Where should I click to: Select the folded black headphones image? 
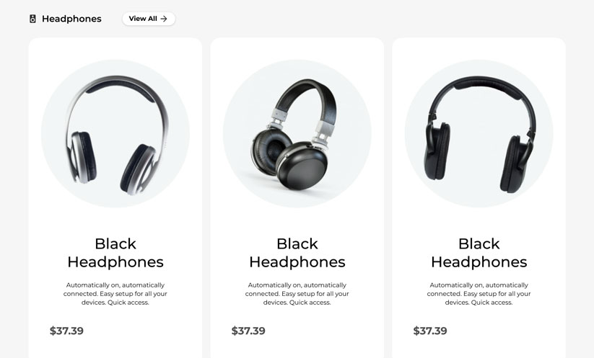[294, 134]
